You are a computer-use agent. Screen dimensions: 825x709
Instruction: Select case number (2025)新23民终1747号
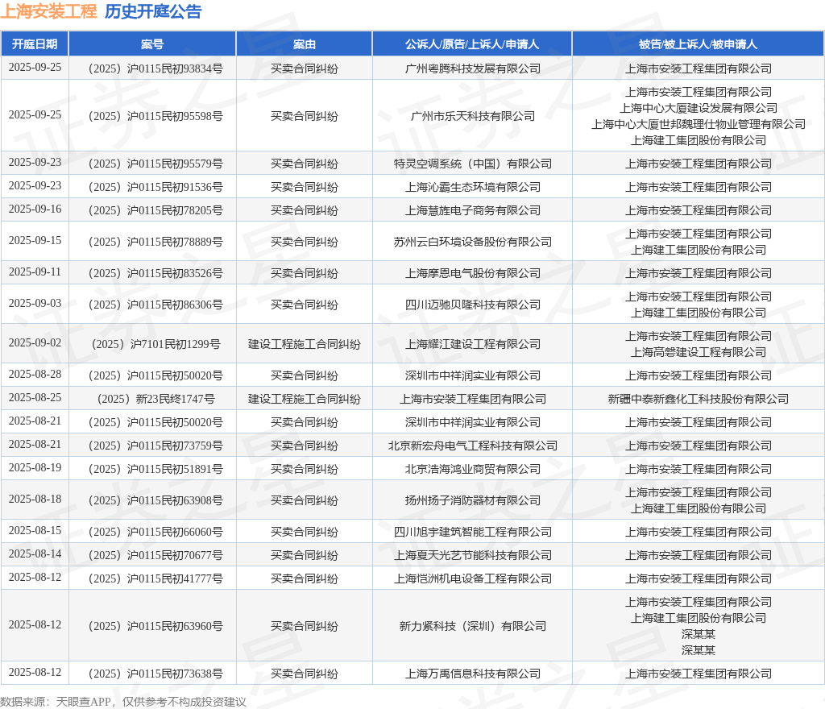pos(155,399)
